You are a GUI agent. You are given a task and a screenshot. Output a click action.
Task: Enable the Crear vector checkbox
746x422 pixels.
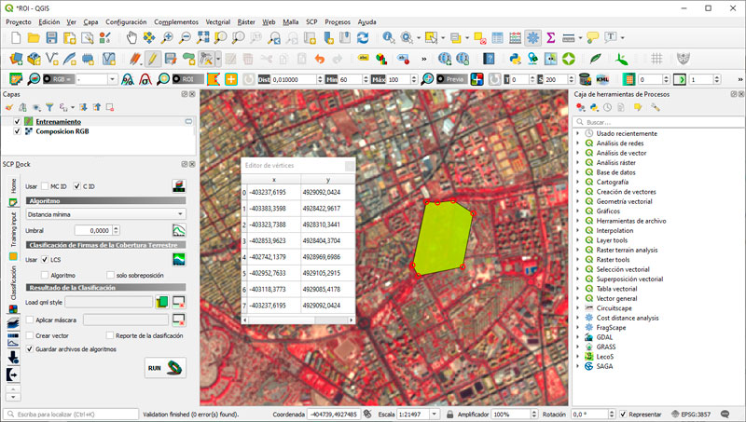click(x=29, y=335)
